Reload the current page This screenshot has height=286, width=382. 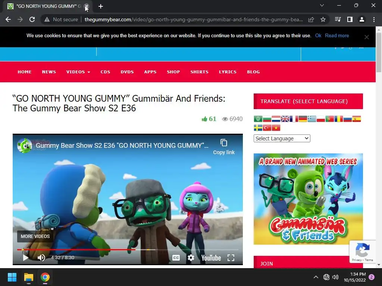point(32,19)
